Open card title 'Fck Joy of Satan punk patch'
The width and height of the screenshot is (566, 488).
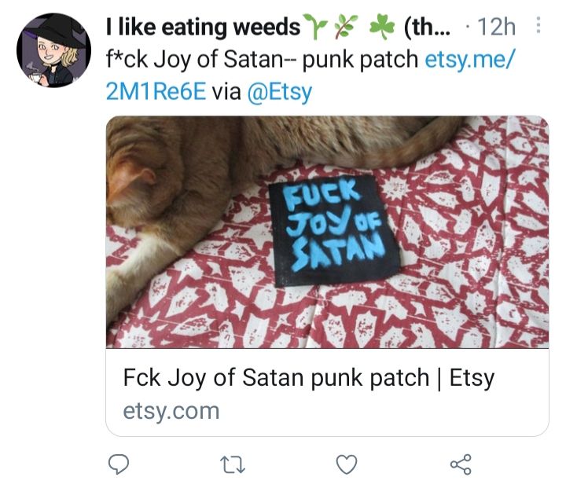click(276, 377)
